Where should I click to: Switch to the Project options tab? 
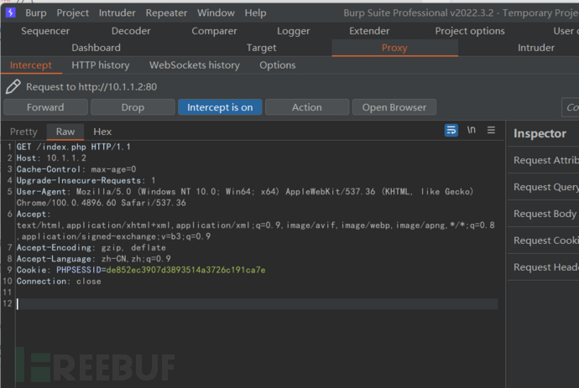tap(470, 31)
